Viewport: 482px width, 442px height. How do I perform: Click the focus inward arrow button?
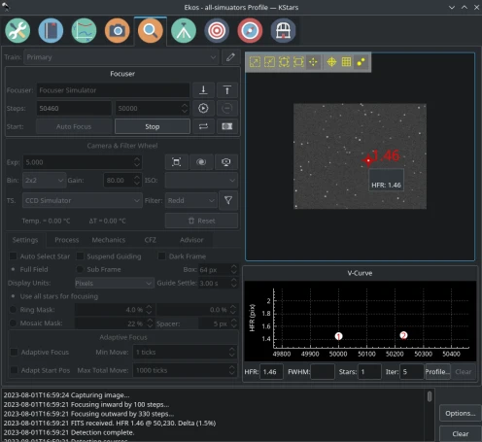pyautogui.click(x=203, y=90)
